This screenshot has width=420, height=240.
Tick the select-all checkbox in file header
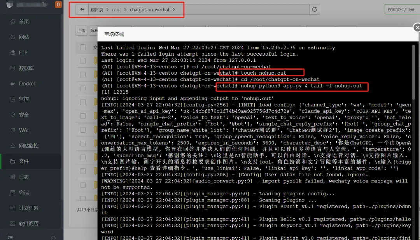point(83,47)
